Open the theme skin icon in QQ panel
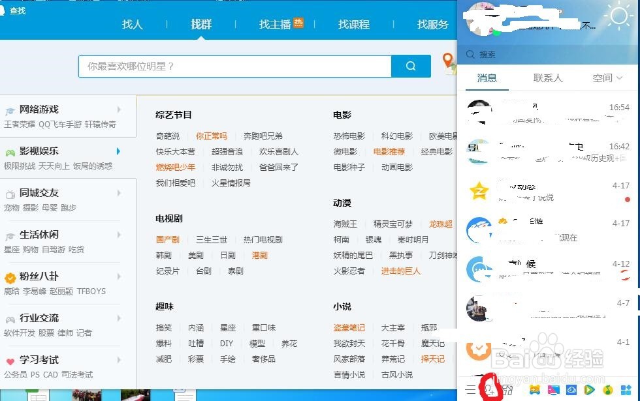640x401 pixels. (508, 390)
